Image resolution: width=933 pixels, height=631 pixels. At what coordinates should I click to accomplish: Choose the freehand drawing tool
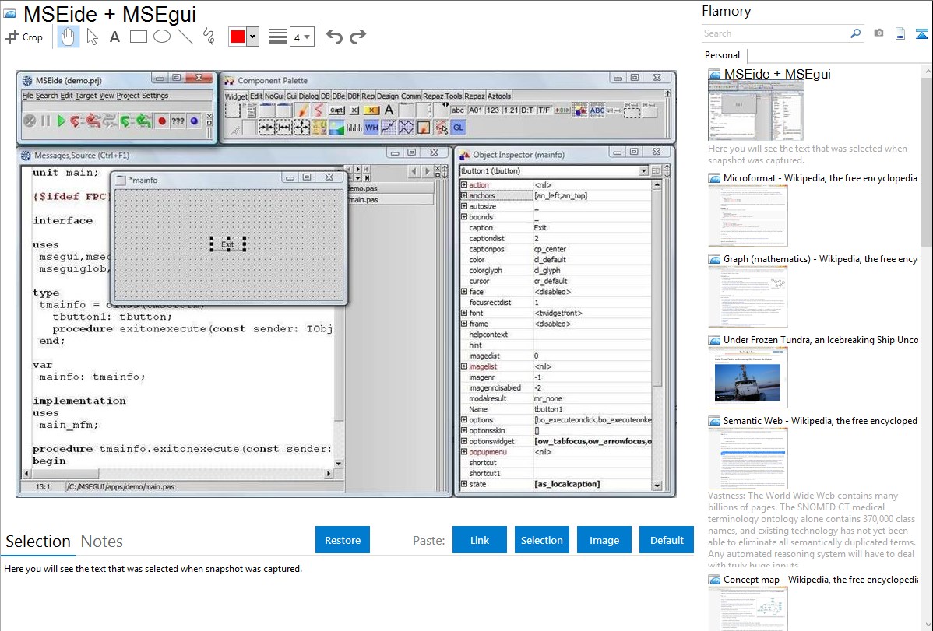208,37
